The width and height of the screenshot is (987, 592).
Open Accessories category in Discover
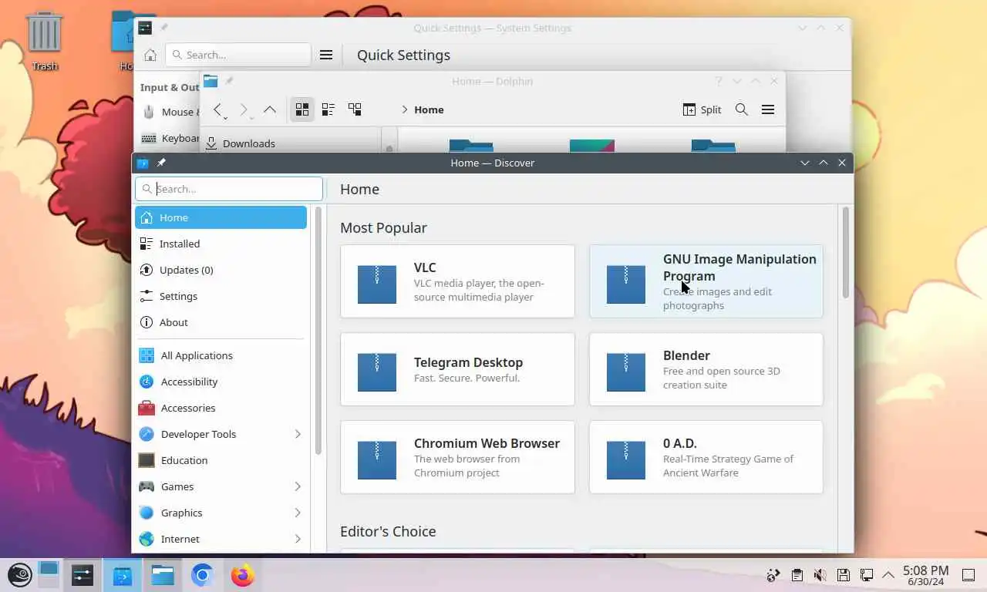tap(221, 408)
